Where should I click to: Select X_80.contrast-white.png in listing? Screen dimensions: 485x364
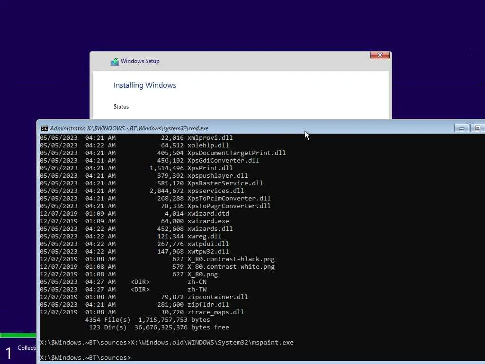[x=231, y=266]
